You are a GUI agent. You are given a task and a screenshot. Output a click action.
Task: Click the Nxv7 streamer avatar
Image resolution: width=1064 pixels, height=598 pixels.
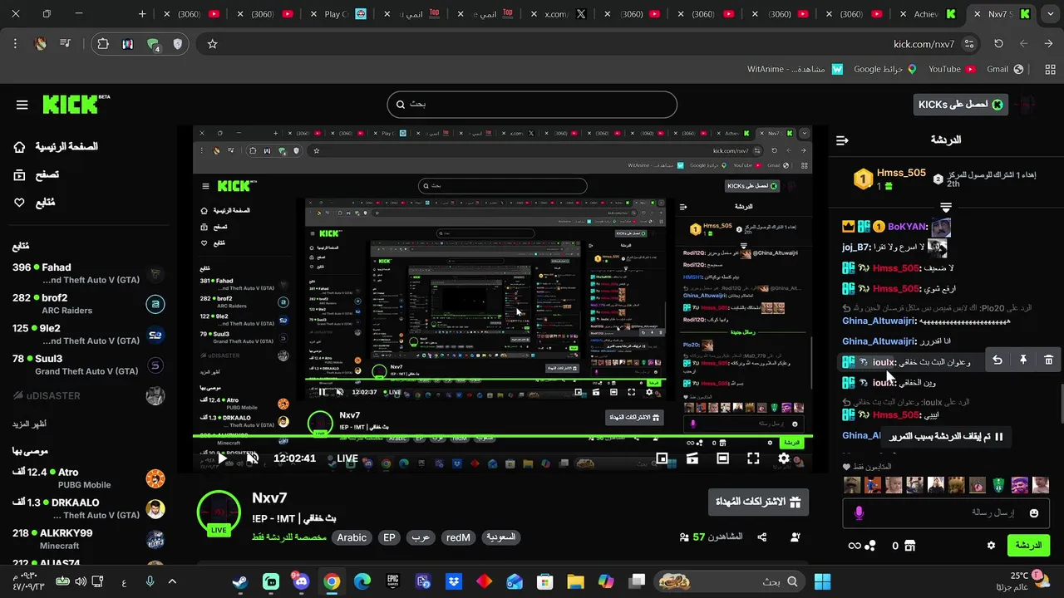coord(219,512)
